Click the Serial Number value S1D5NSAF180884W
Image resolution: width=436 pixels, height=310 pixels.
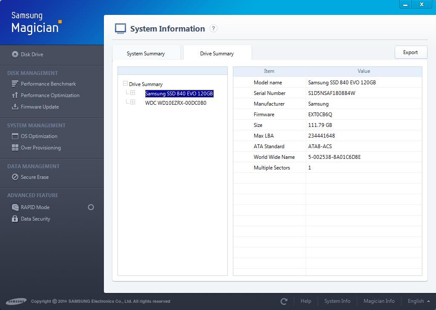coord(332,93)
